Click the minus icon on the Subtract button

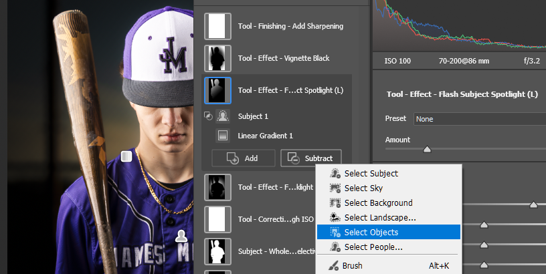pos(293,158)
